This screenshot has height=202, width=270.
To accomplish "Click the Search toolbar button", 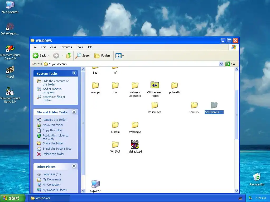I will (x=83, y=55).
